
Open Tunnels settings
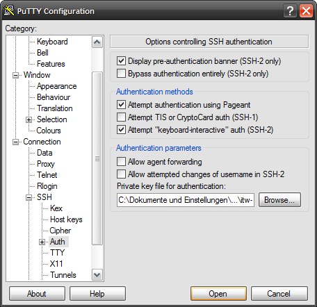(63, 275)
